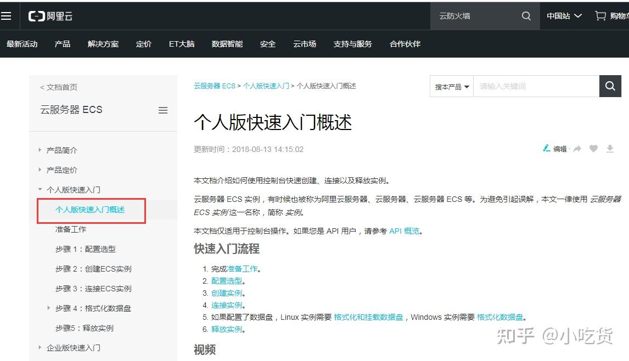Click the Windows 格式化数据盘 link in step 5

(500, 317)
